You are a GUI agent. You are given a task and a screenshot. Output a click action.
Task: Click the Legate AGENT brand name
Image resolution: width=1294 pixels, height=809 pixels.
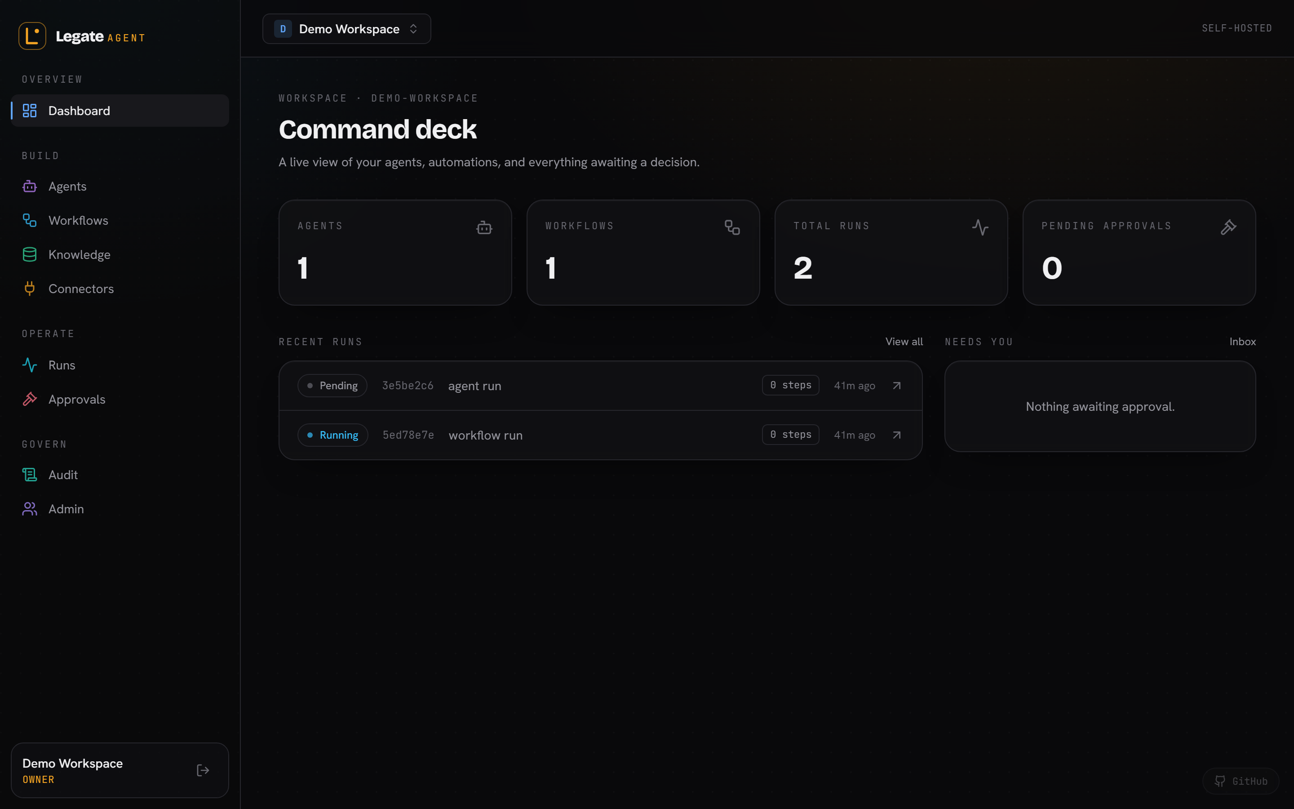[101, 36]
